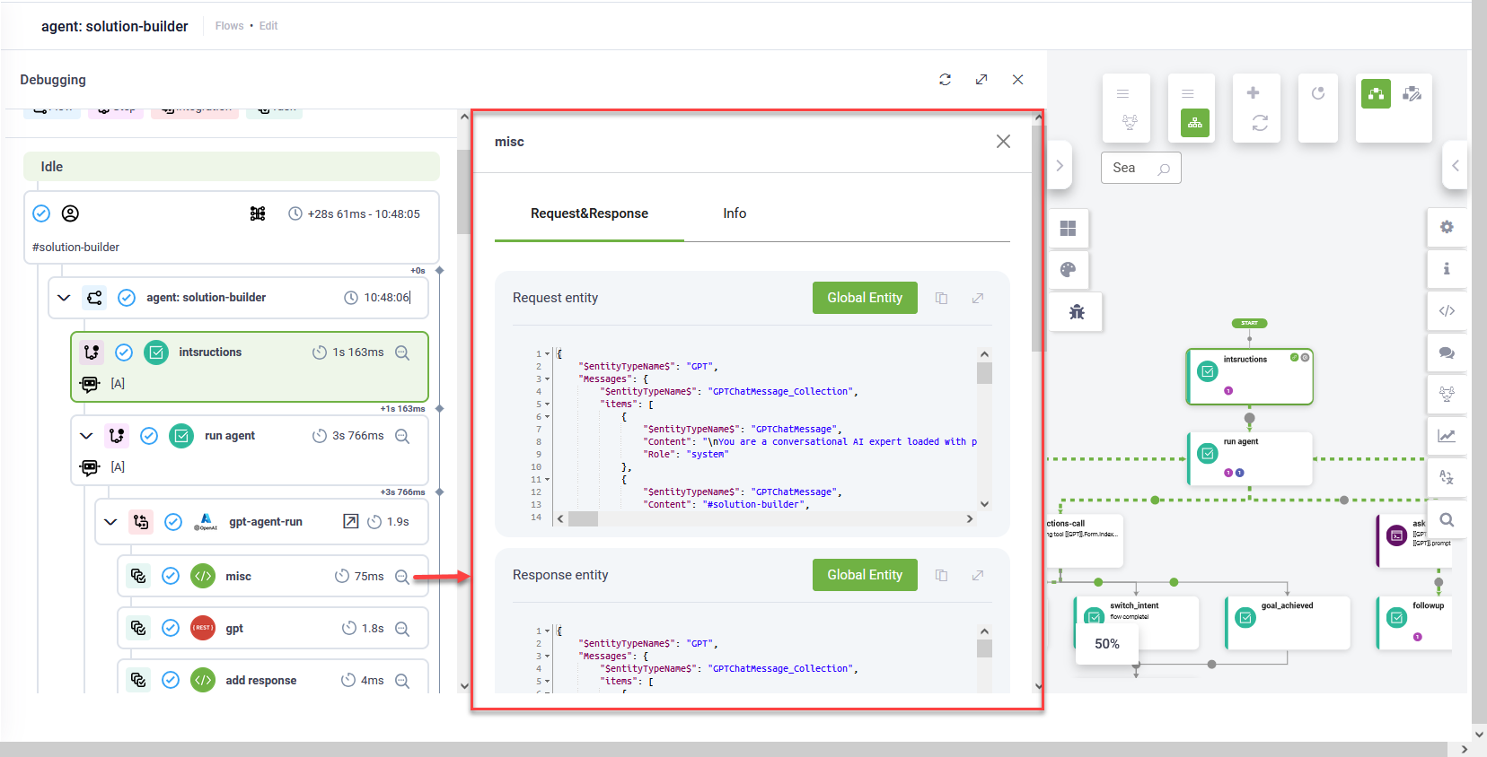Select the green hierarchy layout button
Viewport: 1487px width, 757px height.
tap(1194, 123)
